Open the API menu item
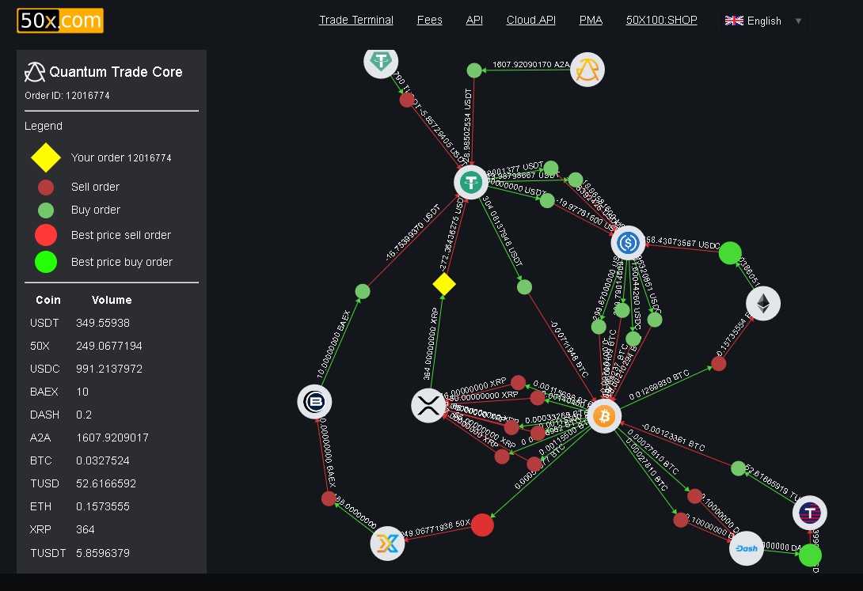Screen dimensions: 863x591 (x=474, y=20)
